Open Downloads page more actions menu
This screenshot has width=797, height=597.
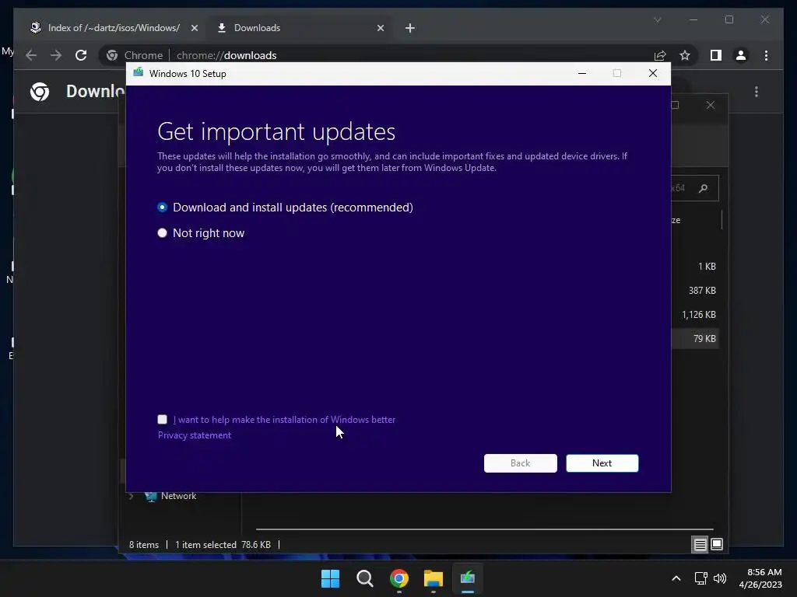(x=757, y=92)
